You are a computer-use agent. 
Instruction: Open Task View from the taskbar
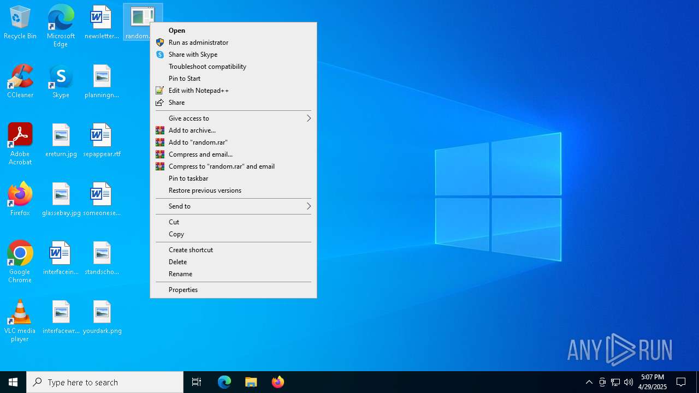[197, 382]
